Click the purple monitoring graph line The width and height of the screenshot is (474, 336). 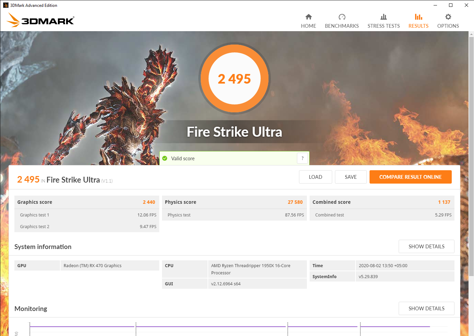(229, 327)
